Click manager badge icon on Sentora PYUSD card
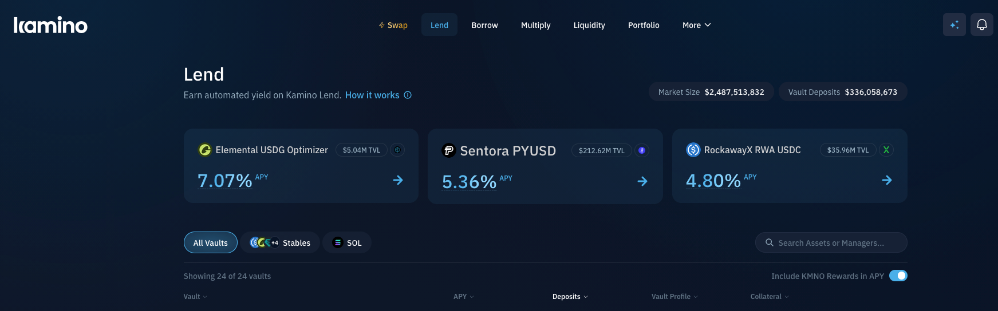 point(642,150)
